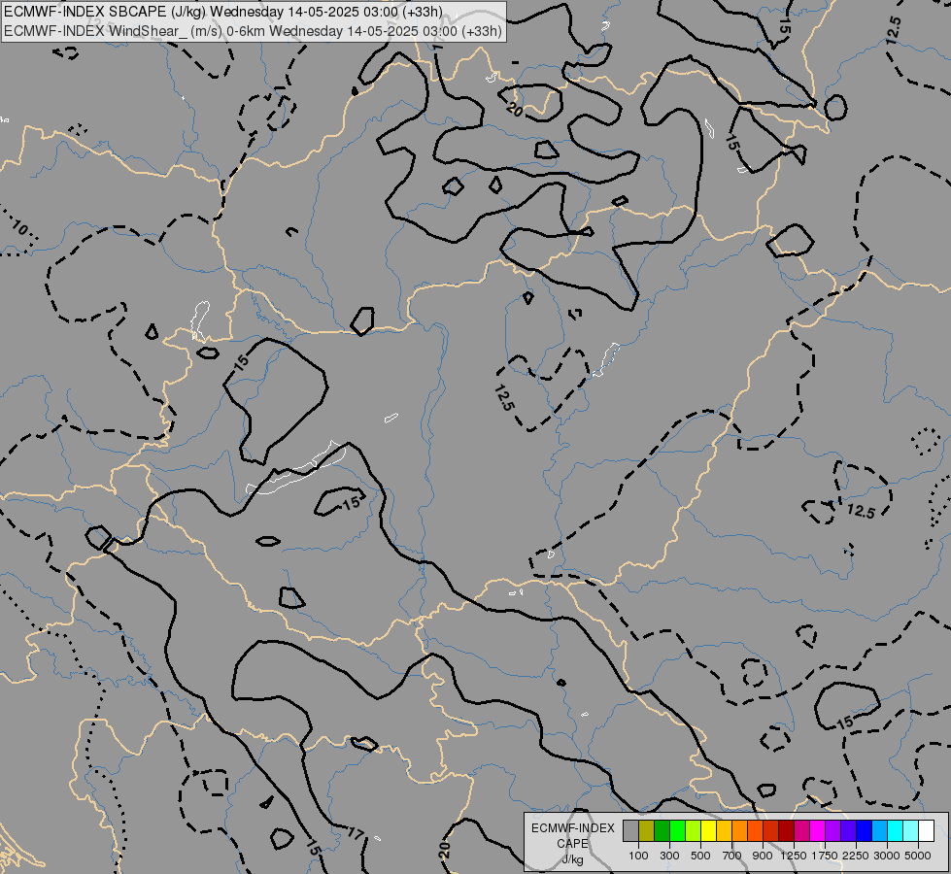Click the pure yellow legend swatch
951x874 pixels.
pos(709,830)
